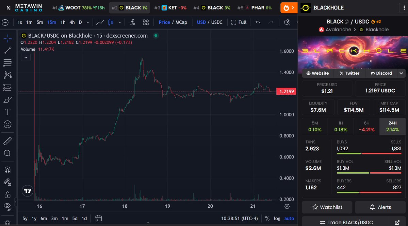
Task: Select the text annotation tool
Action: 7,112
